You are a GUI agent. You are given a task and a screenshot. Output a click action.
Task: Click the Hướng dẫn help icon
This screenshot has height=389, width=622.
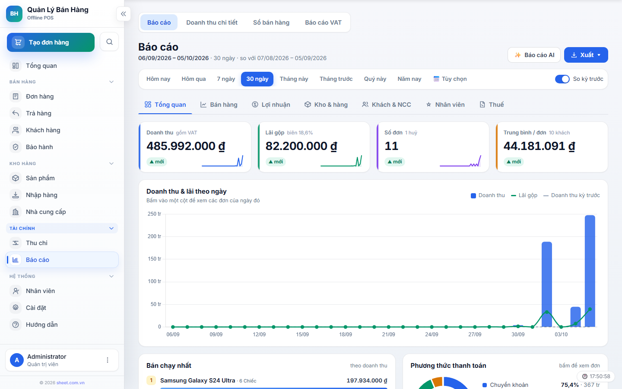[16, 325]
